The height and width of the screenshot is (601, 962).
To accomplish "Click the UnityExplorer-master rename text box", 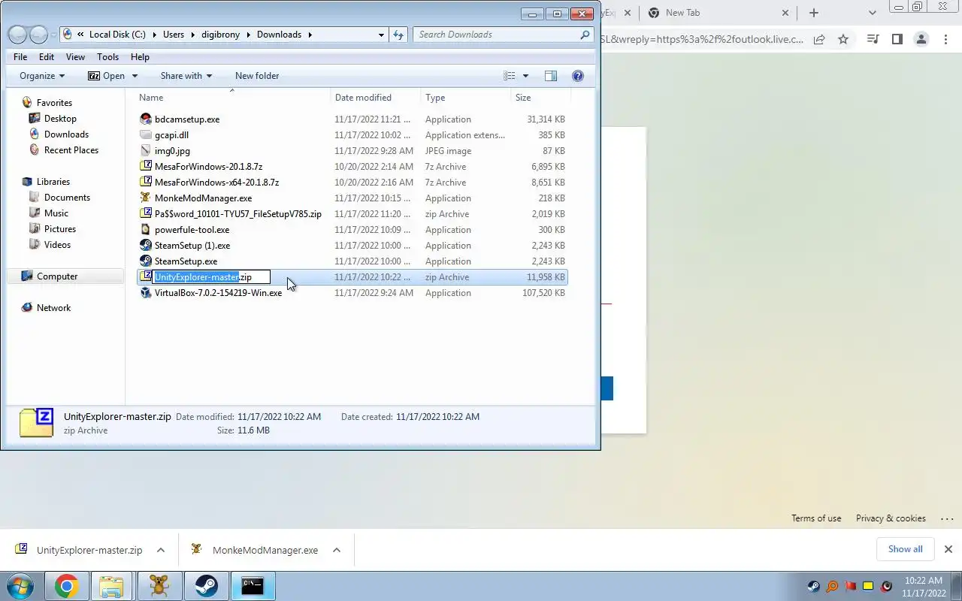I will (211, 277).
